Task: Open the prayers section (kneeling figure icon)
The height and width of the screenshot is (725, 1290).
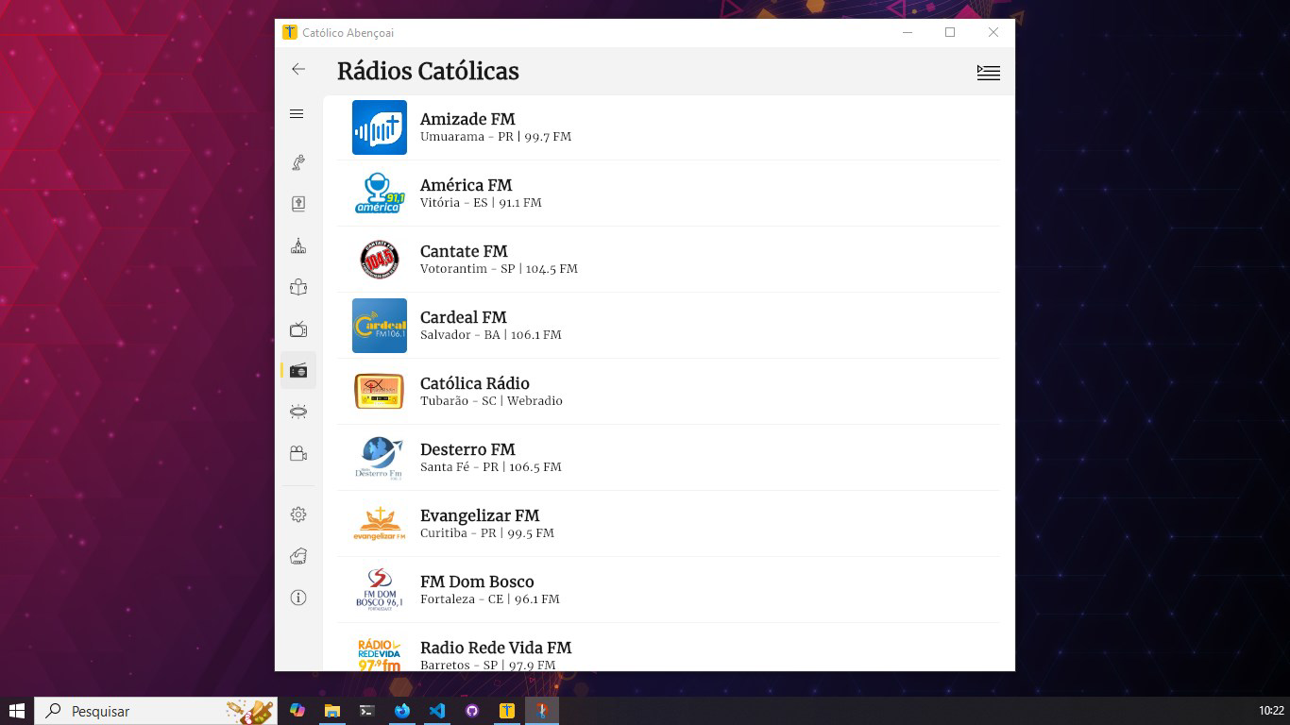Action: coord(298,162)
